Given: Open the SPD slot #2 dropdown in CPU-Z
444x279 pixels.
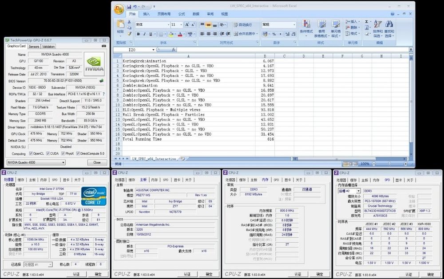Looking at the screenshot, I should click(358, 191).
